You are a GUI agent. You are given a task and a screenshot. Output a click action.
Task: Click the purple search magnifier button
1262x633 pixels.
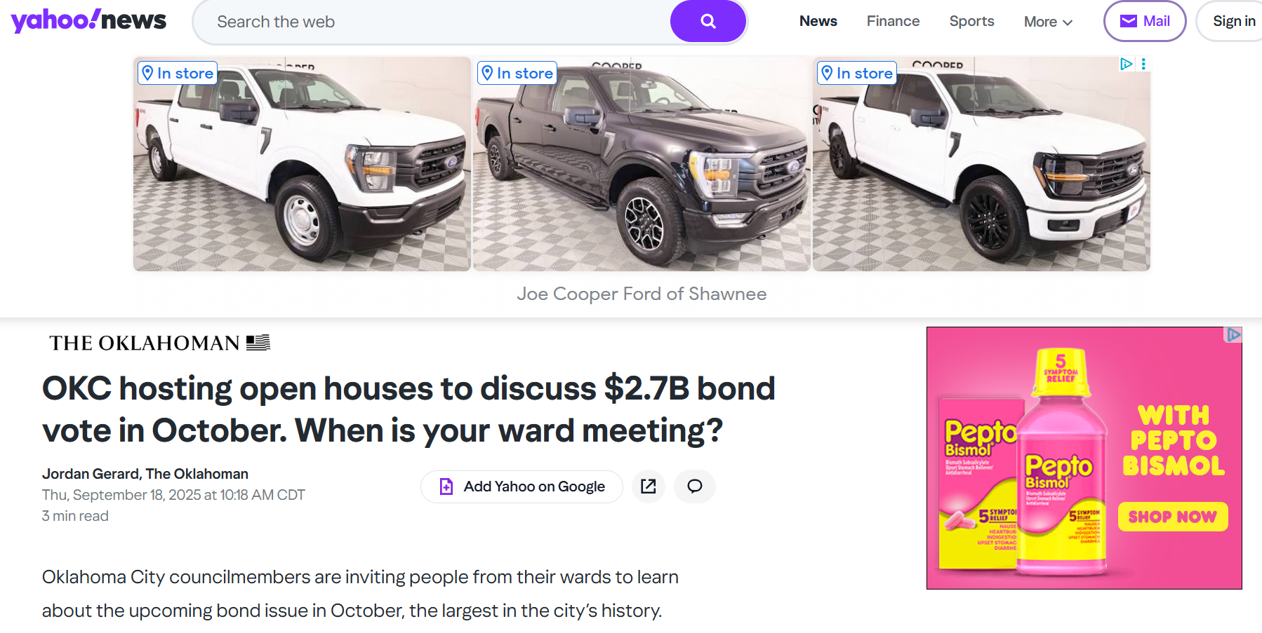coord(708,22)
